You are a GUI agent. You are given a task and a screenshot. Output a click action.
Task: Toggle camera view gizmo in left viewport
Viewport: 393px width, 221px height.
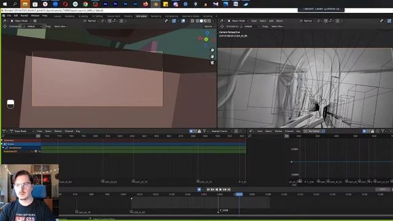tap(212, 63)
